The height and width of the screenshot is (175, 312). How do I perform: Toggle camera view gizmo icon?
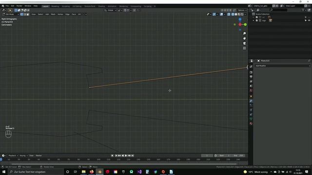coord(244,43)
